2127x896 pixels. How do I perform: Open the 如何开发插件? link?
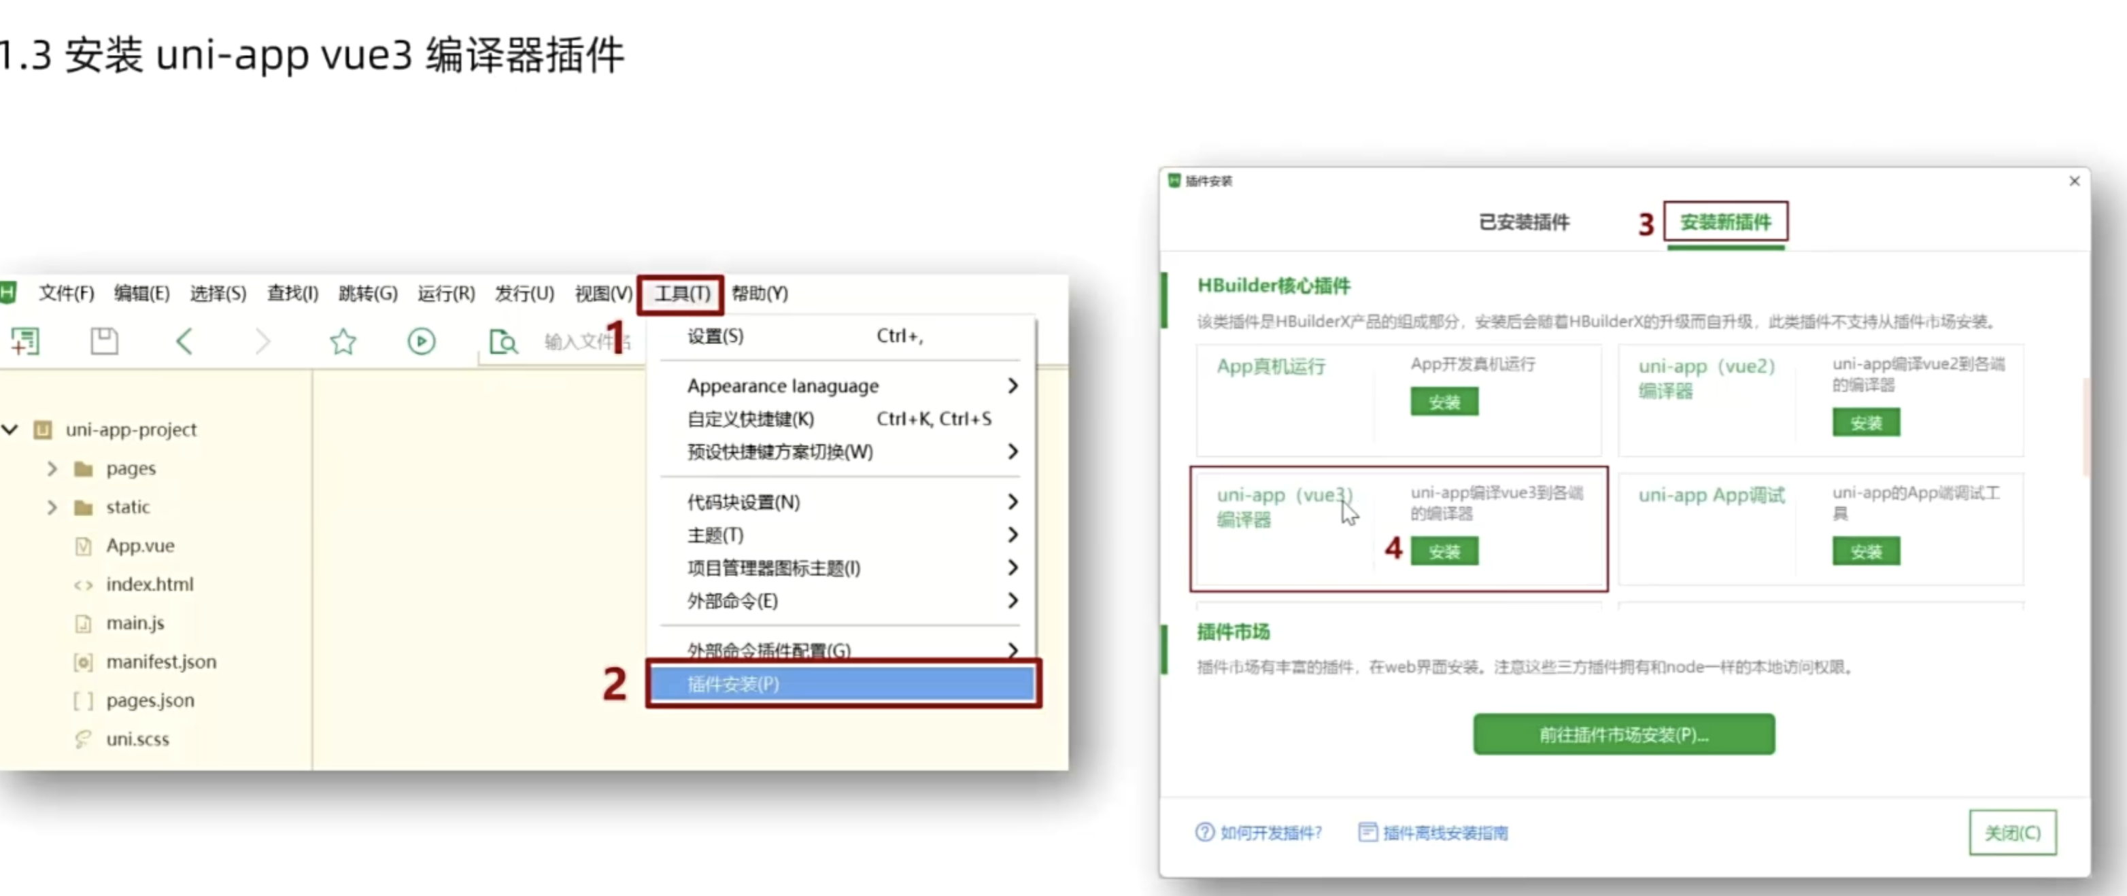tap(1271, 832)
